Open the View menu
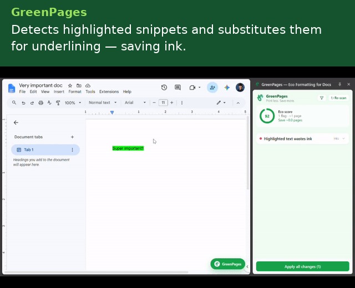 click(x=45, y=92)
